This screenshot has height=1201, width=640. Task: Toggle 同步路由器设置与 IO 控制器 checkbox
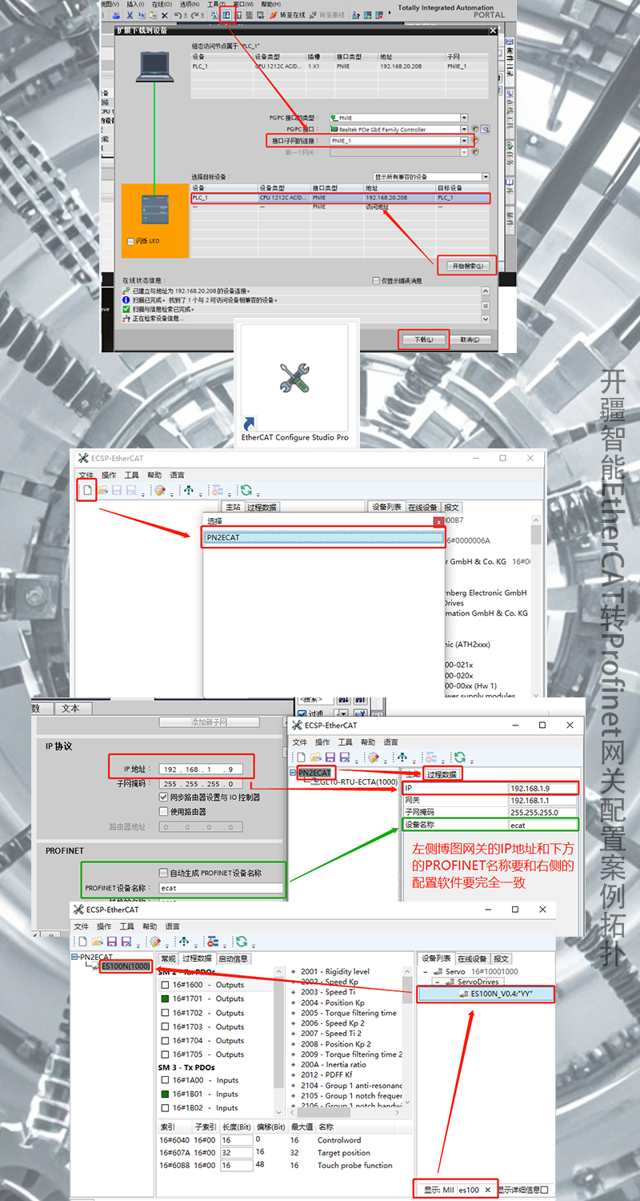pos(164,797)
